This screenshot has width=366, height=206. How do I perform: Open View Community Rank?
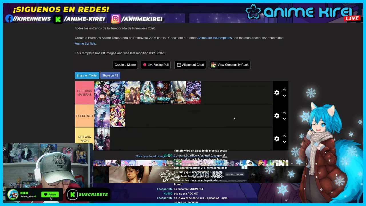pos(230,65)
